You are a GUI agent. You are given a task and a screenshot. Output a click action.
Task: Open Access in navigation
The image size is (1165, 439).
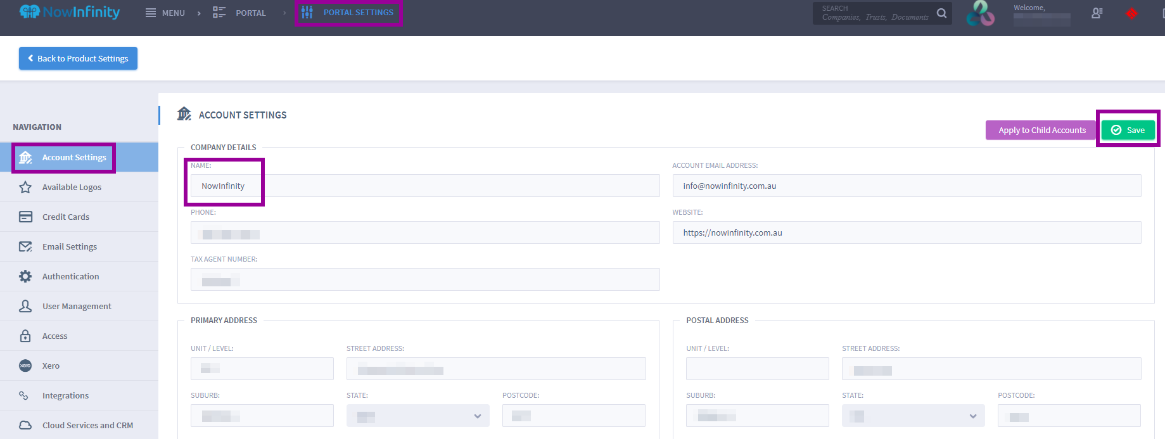click(79, 336)
